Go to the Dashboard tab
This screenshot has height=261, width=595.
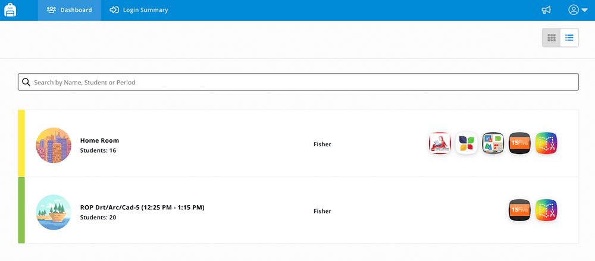point(70,10)
